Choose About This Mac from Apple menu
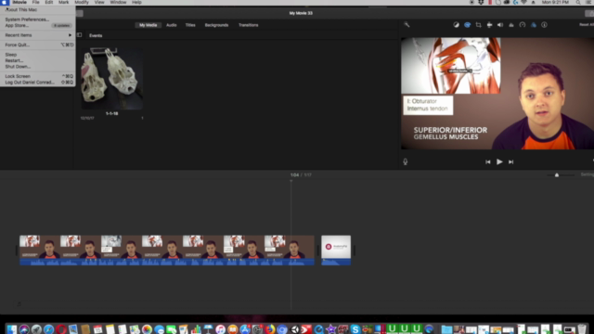Image resolution: width=594 pixels, height=334 pixels. [37, 10]
